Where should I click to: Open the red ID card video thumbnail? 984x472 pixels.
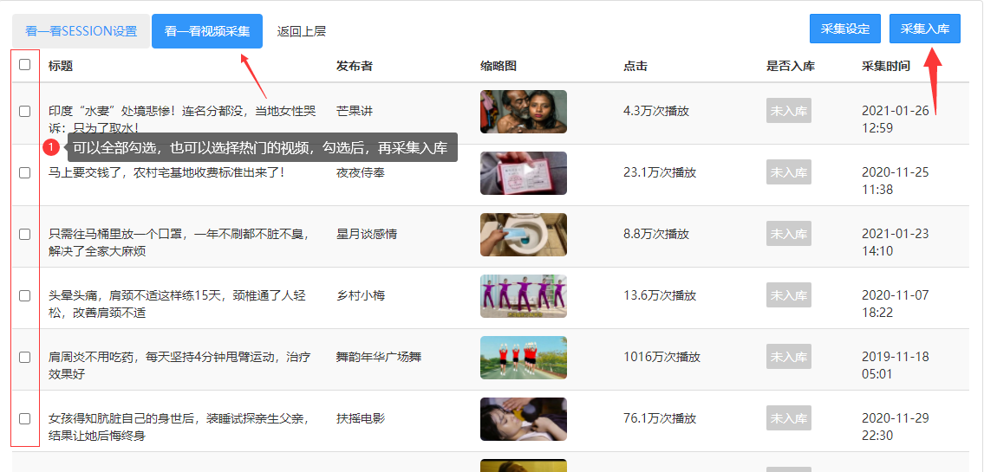pyautogui.click(x=524, y=173)
